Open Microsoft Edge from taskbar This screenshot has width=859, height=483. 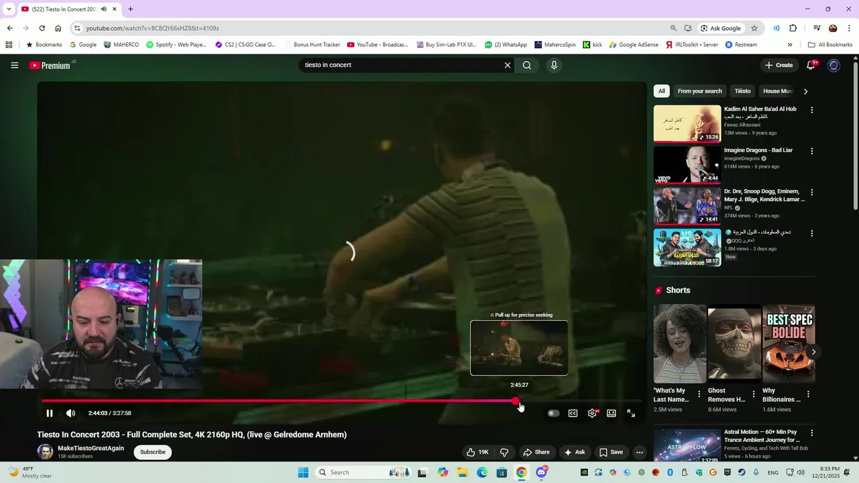[482, 472]
